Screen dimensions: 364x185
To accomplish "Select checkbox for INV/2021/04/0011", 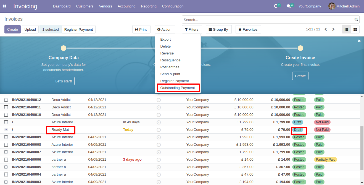I will tap(6, 107).
